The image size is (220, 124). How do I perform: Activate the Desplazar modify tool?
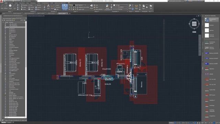pyautogui.click(x=24, y=5)
